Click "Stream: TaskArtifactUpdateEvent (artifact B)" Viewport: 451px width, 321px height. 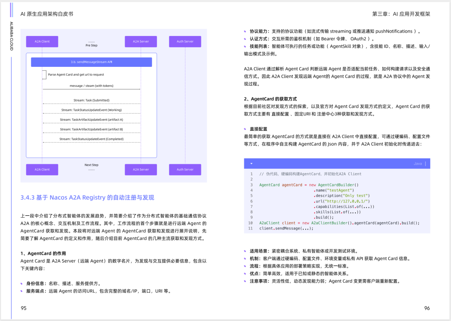pyautogui.click(x=91, y=130)
